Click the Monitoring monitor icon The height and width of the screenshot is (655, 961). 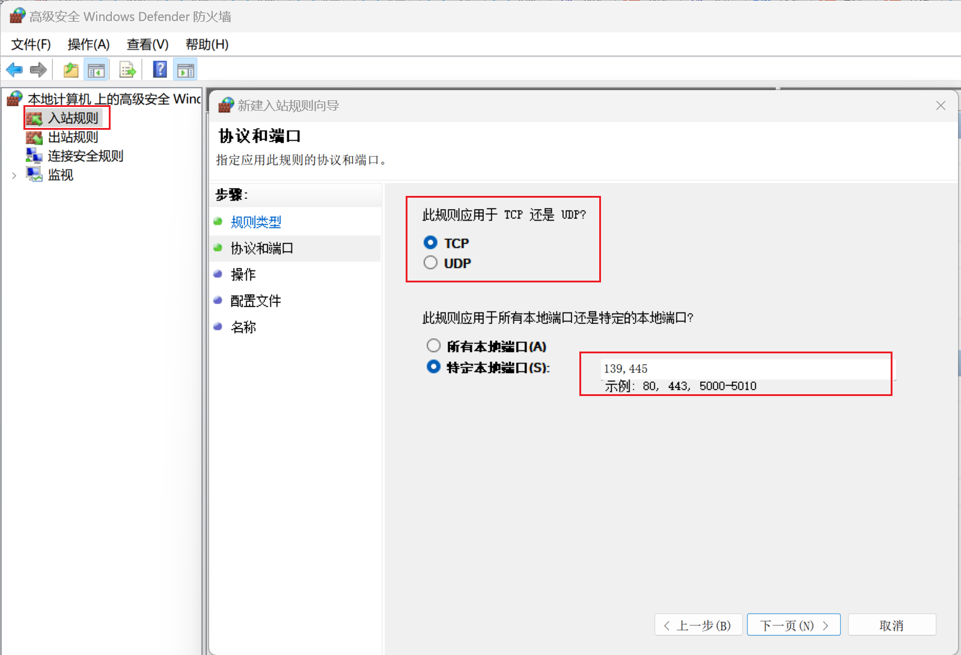pyautogui.click(x=34, y=175)
